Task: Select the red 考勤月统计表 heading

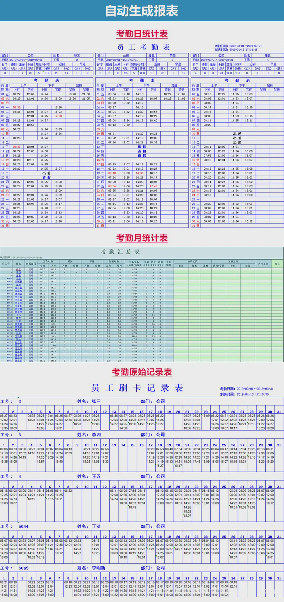Action: click(x=142, y=238)
